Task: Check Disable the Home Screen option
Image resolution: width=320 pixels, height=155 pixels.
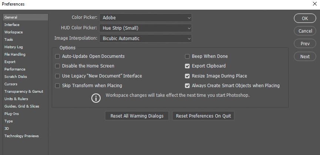Action: point(57,66)
